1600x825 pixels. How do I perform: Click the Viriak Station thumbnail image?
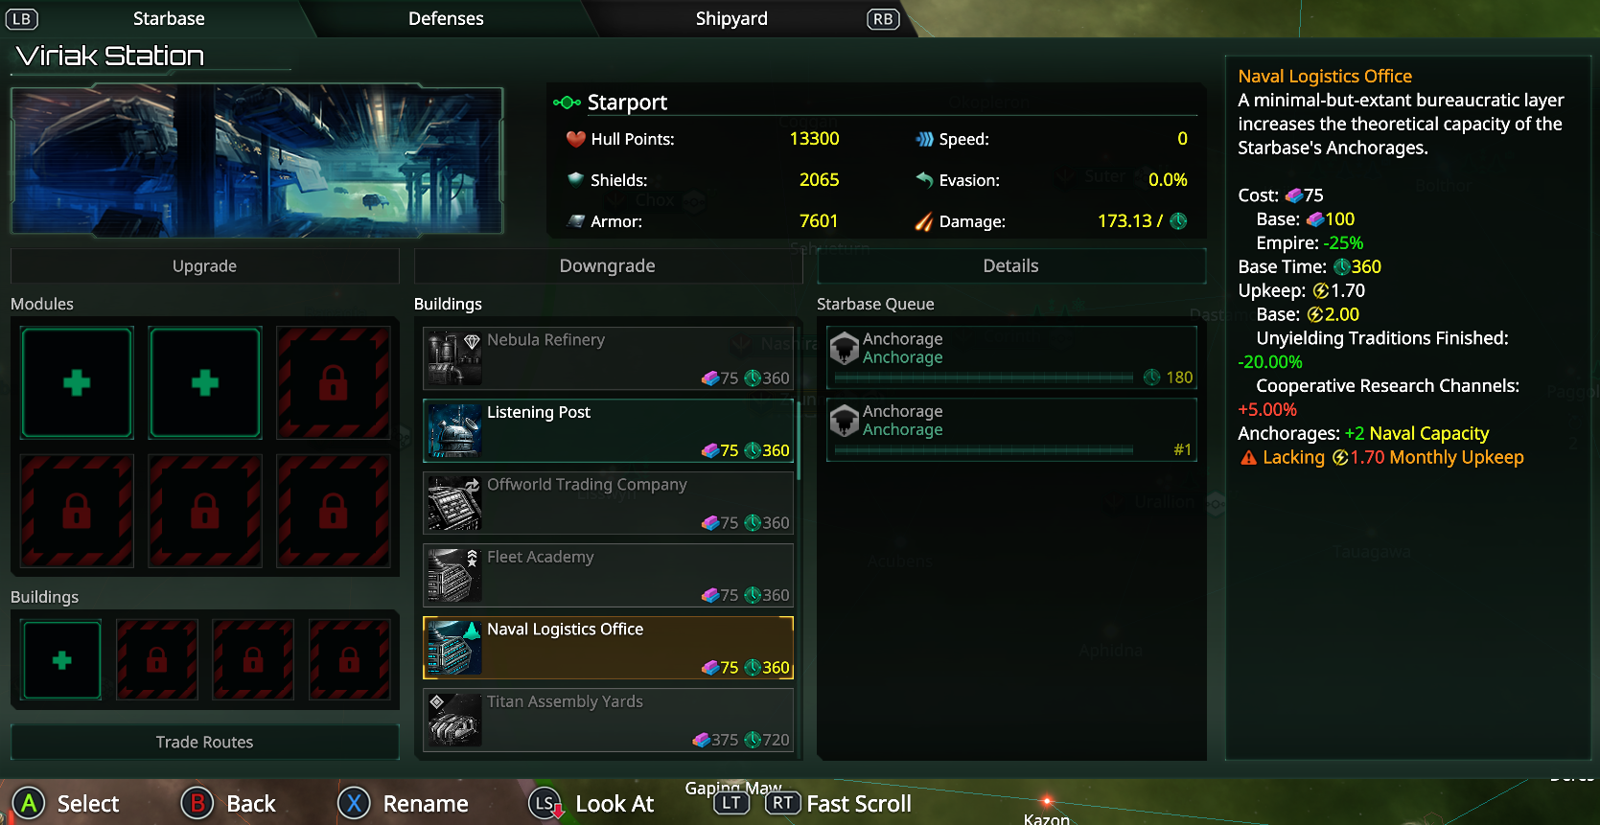tap(257, 161)
